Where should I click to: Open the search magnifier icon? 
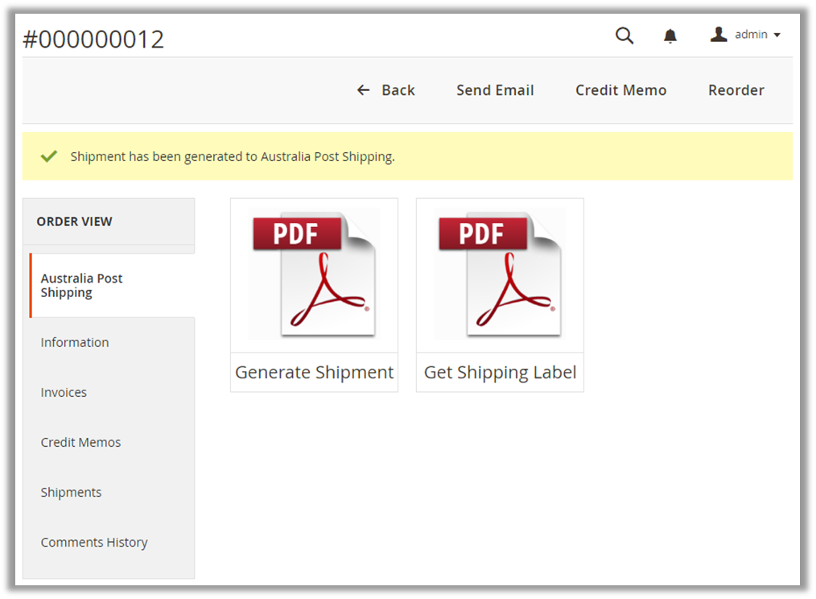point(624,35)
